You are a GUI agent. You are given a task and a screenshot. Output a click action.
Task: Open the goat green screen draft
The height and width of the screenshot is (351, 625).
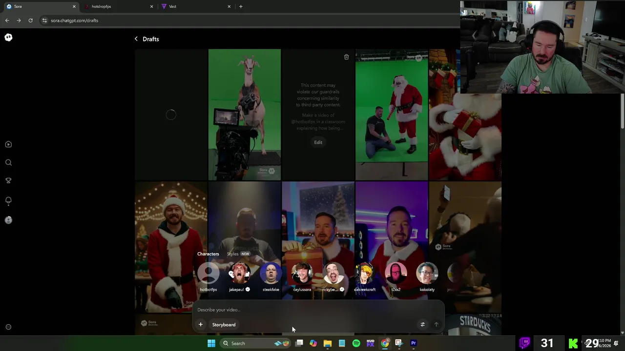point(245,115)
